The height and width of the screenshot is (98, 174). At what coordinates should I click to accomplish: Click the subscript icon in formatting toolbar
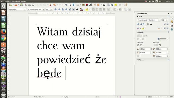coord(73,9)
